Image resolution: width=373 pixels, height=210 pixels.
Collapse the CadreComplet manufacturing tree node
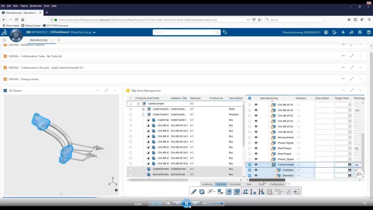click(268, 165)
